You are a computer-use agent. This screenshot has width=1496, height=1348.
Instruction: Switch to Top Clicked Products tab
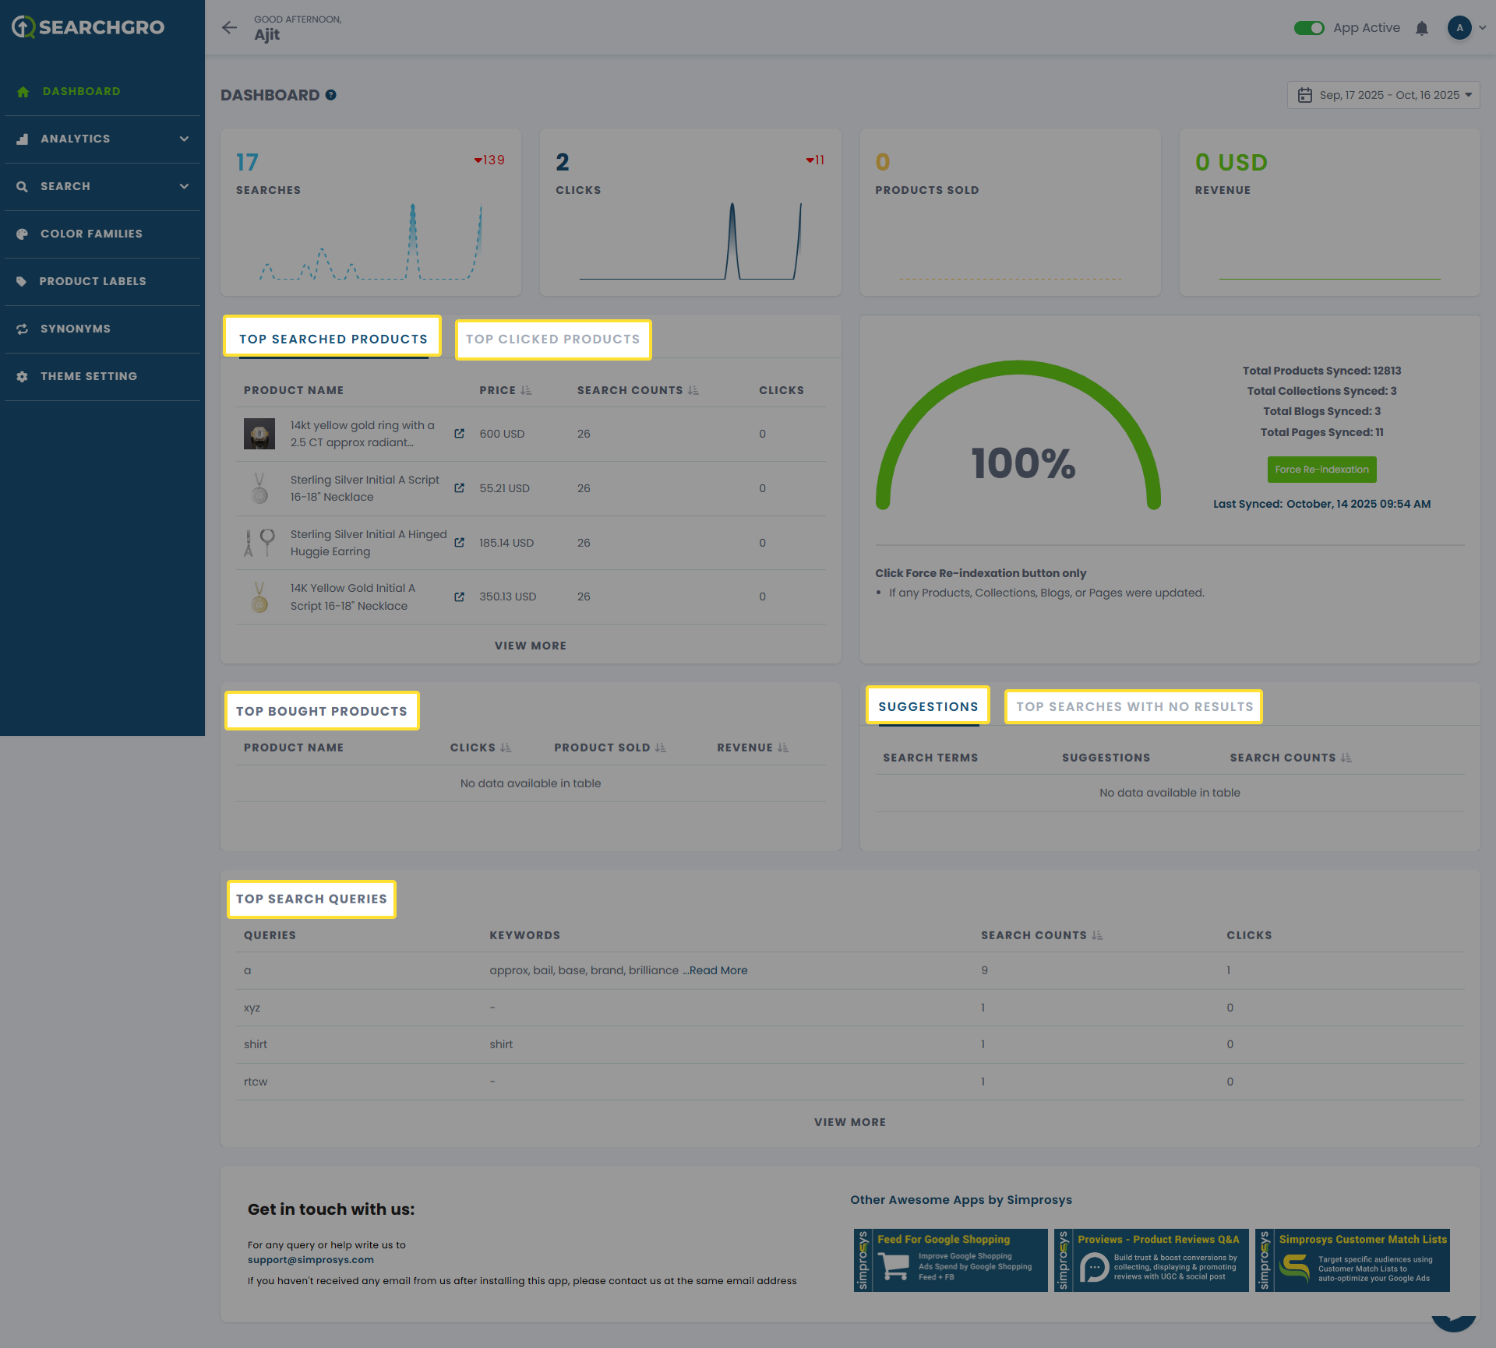pos(552,340)
